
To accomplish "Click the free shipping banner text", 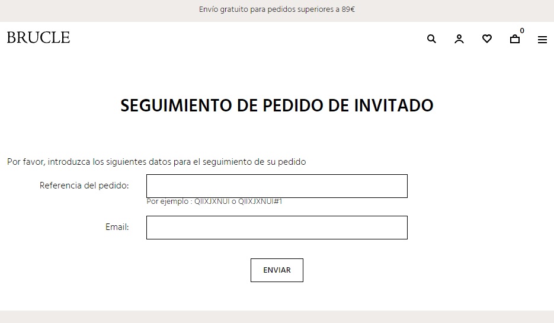I will (277, 9).
